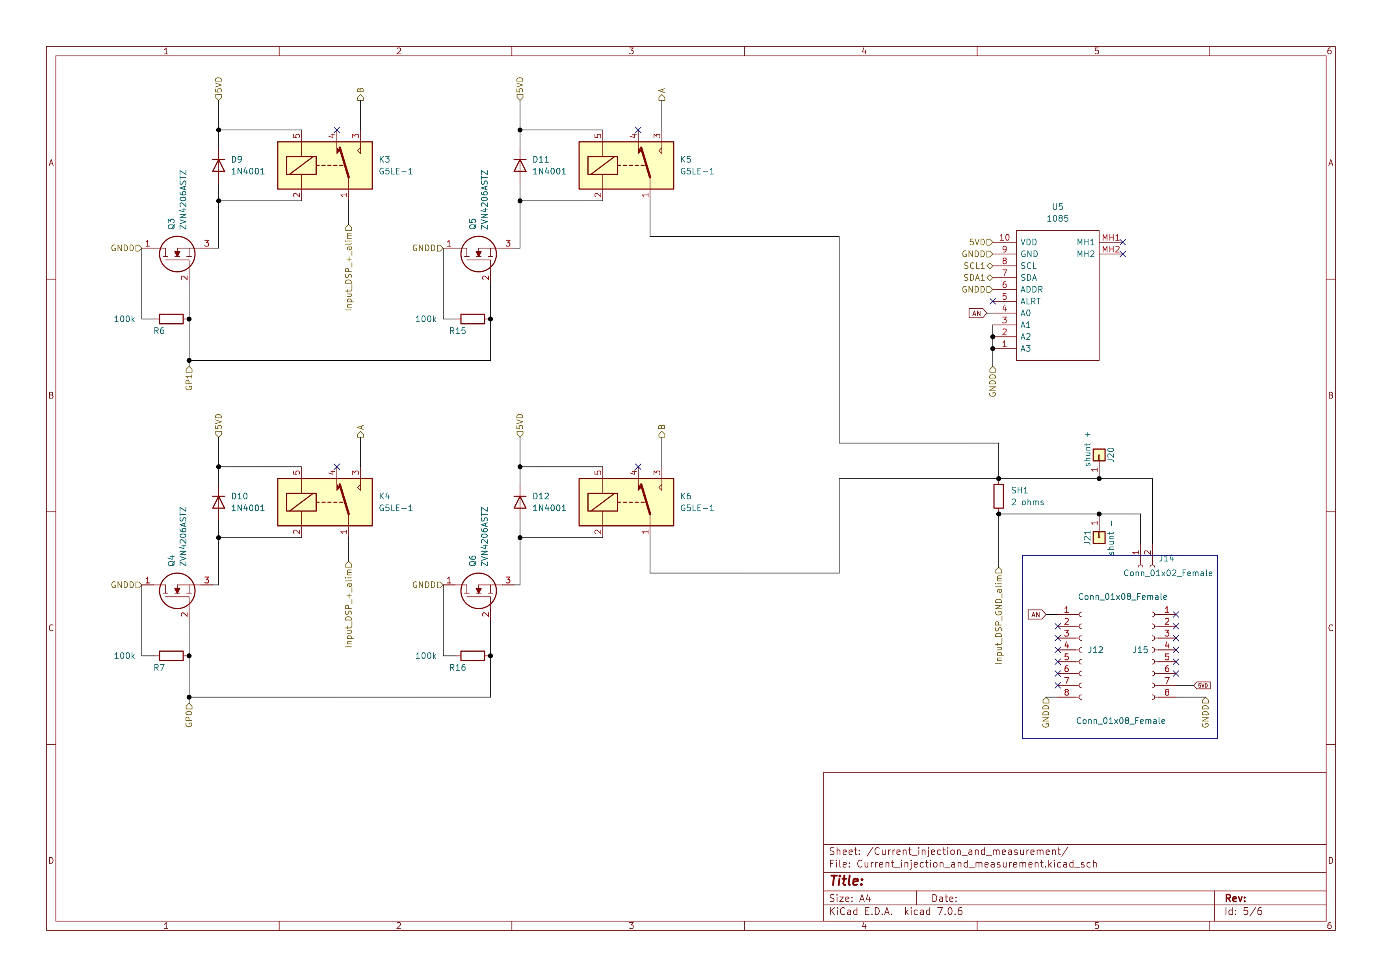Image resolution: width=1382 pixels, height=977 pixels.
Task: Click the GP1 hierarchical label
Action: (189, 379)
